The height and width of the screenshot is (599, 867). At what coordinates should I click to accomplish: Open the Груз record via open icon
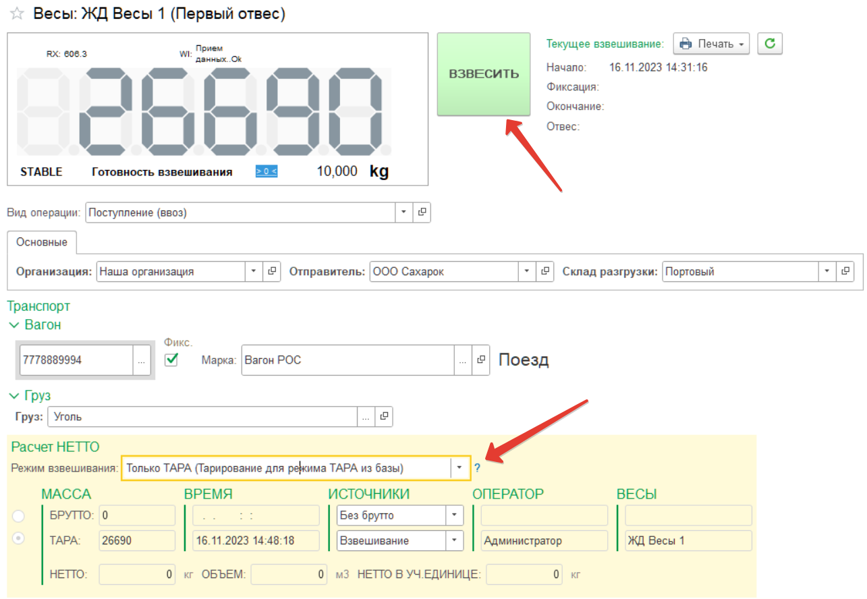point(383,417)
